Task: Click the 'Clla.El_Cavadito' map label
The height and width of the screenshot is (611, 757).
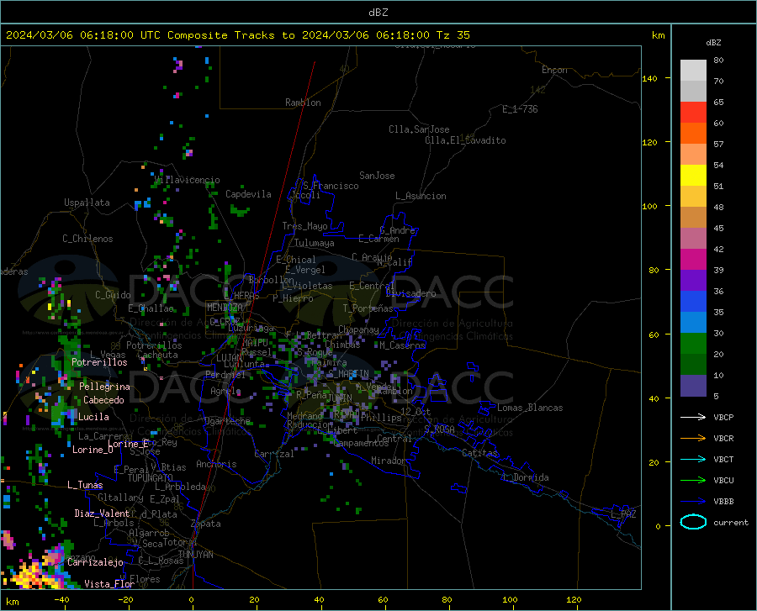Action: click(x=465, y=140)
